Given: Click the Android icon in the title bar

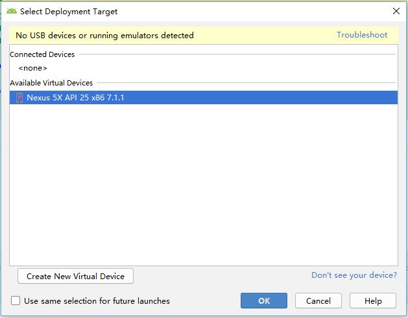Looking at the screenshot, I should 12,11.
